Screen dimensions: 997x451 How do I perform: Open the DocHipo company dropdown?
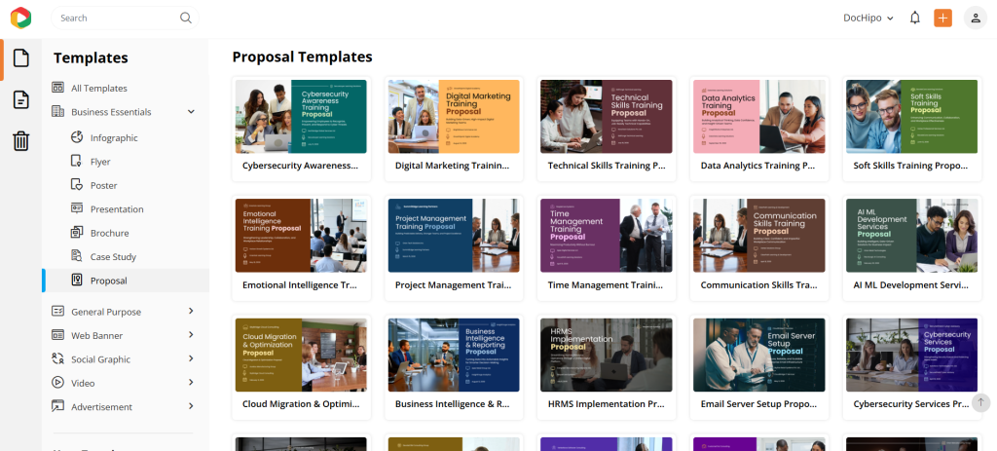(868, 18)
